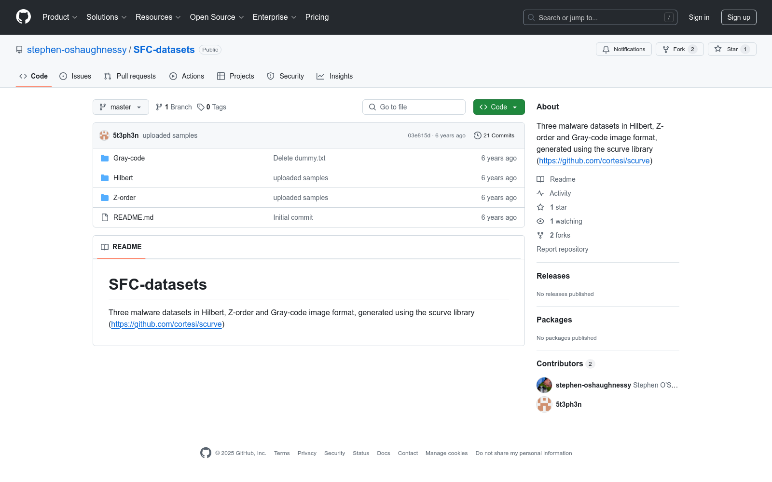
Task: Open the 'Initial commit' message link
Action: (x=293, y=217)
